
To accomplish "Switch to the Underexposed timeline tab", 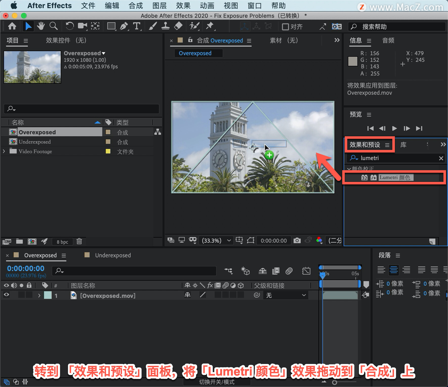I will click(x=113, y=255).
